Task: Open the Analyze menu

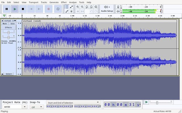Action: 73,2
